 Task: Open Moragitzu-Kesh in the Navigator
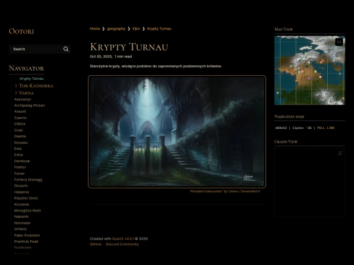point(28,211)
